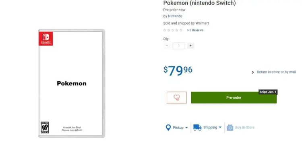The height and width of the screenshot is (151, 302).
Task: Click the quantity input field
Action: [x=179, y=46]
